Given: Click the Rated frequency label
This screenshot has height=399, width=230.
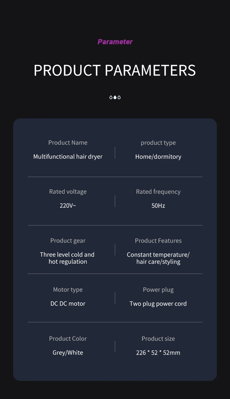Looking at the screenshot, I should click(158, 192).
